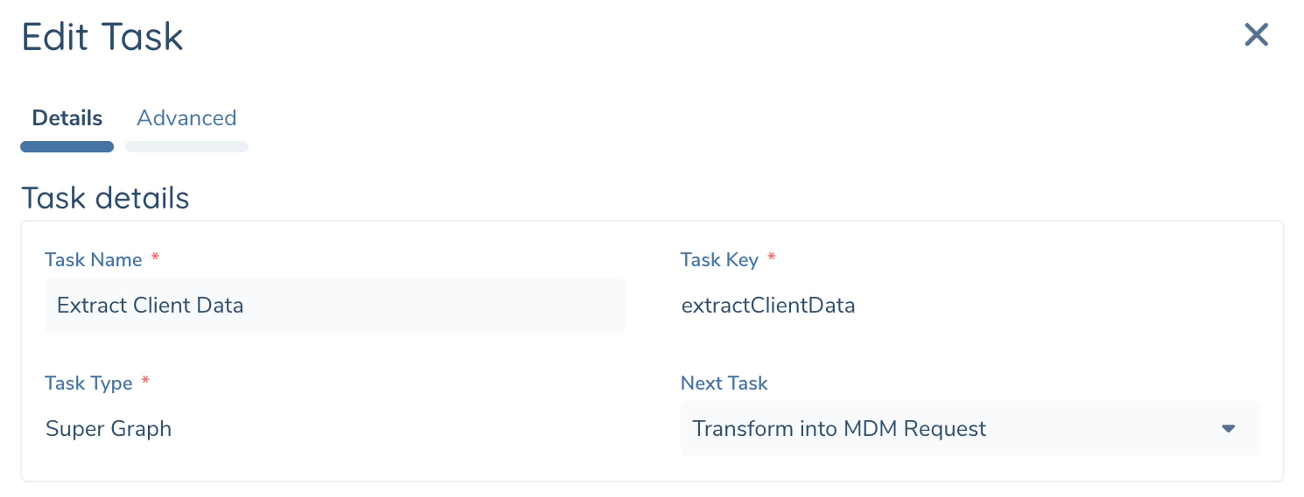Screen dimensions: 1304x497
Task: Click the Task Key label
Action: click(x=720, y=259)
